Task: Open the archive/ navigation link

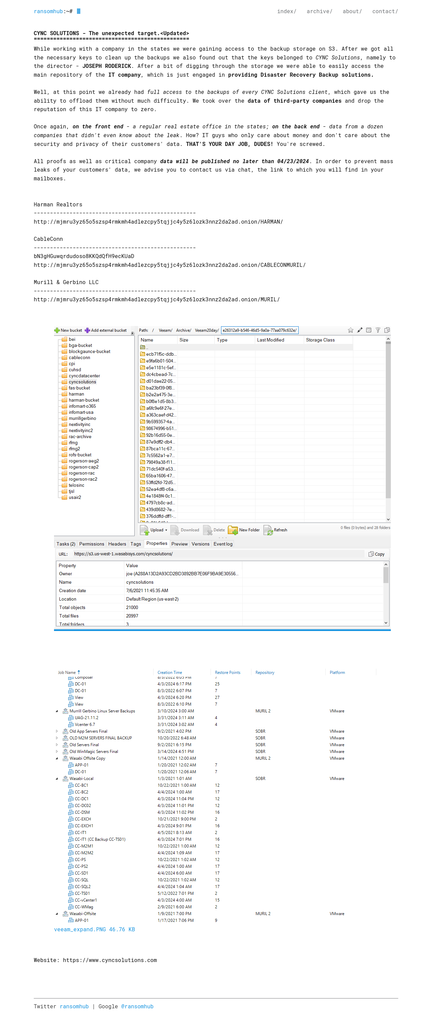Action: pos(319,11)
